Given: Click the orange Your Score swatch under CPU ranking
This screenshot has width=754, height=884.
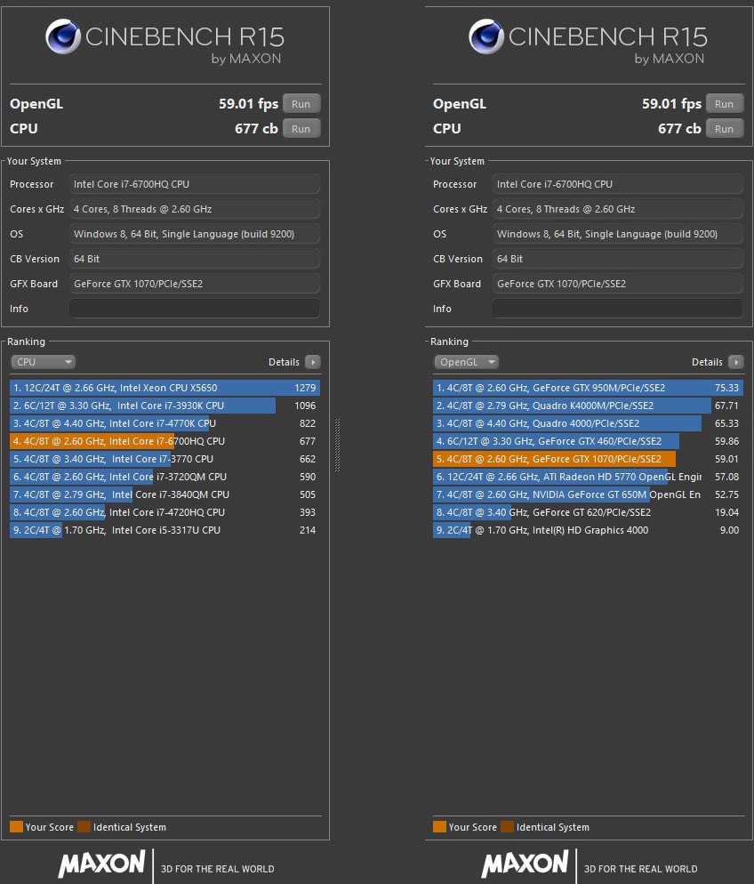Looking at the screenshot, I should click(x=16, y=827).
